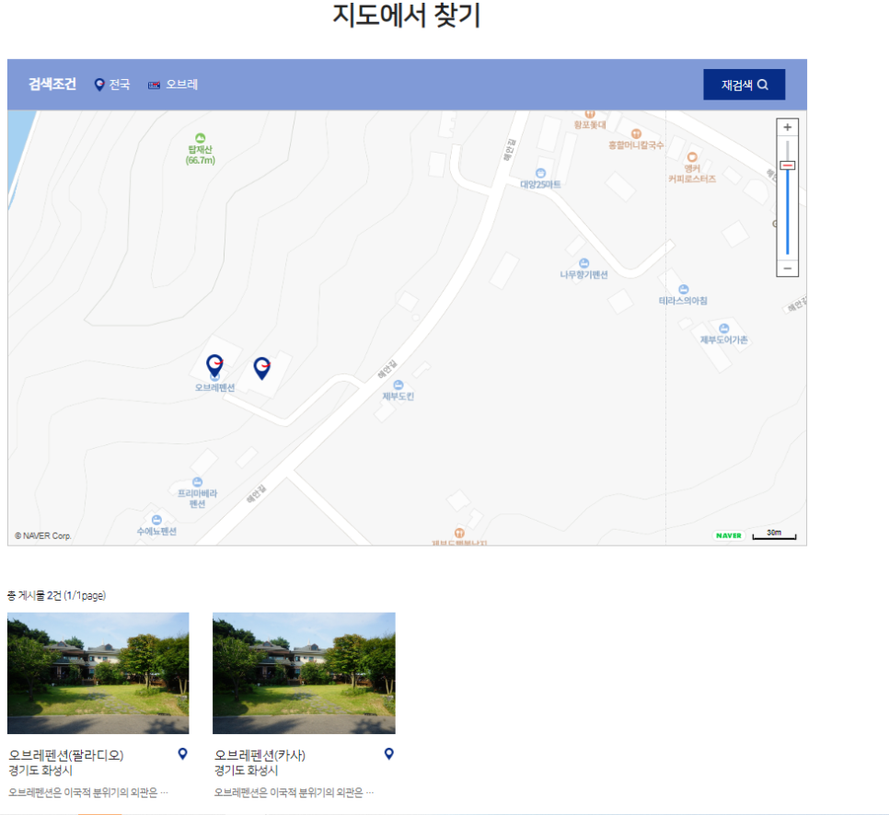Click the map zoom slider handle
The image size is (889, 815).
click(x=787, y=166)
